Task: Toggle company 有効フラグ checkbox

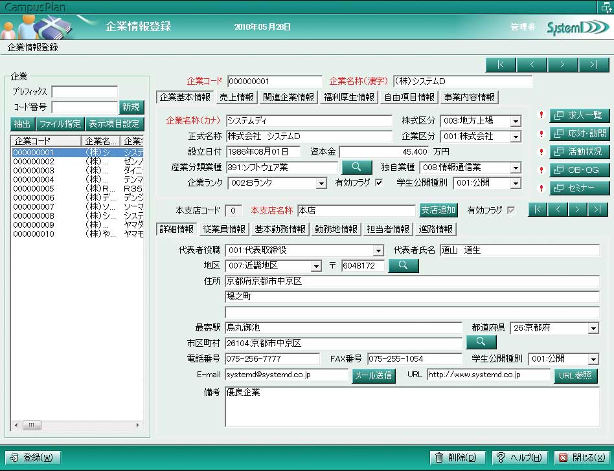Action: 379,182
